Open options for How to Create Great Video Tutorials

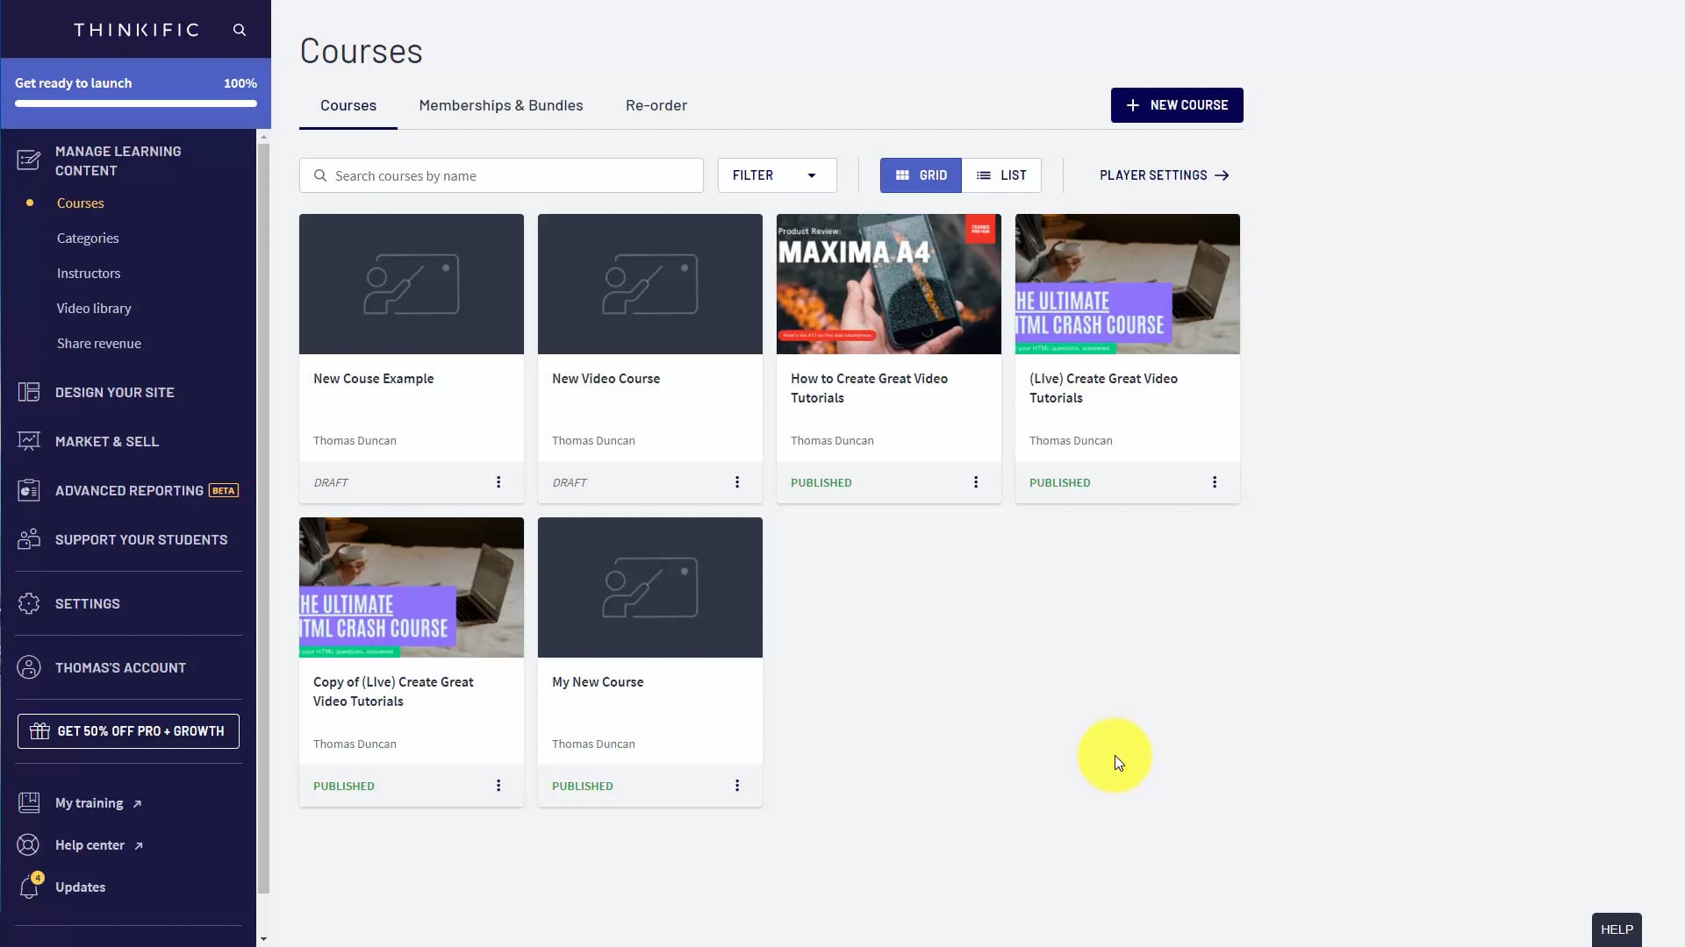coord(976,482)
